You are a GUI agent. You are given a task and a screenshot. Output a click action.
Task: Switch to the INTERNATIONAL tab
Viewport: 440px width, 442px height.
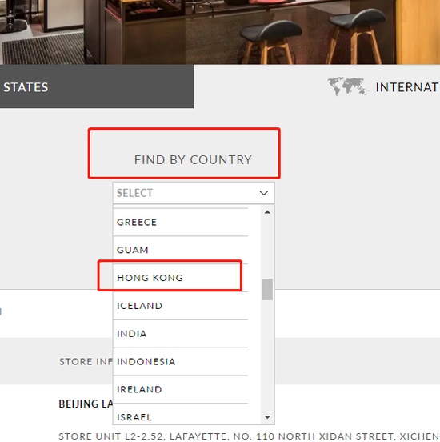(x=383, y=86)
